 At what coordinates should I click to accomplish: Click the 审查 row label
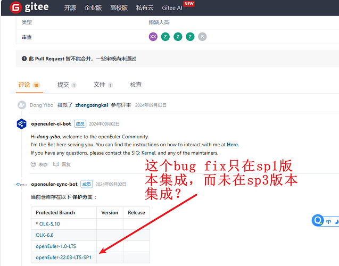coord(27,37)
